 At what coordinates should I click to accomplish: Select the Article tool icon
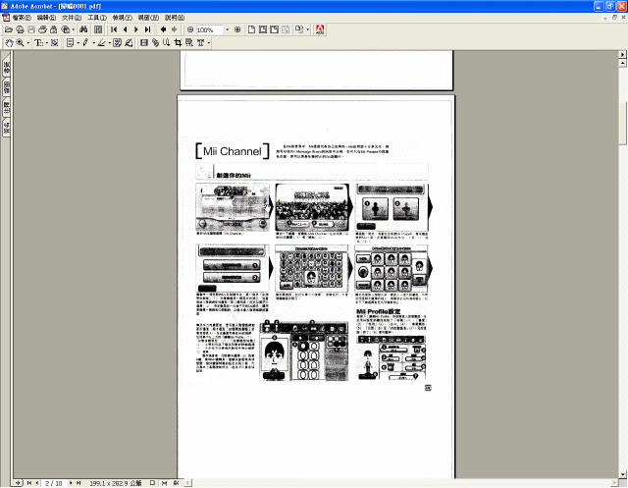pos(167,43)
